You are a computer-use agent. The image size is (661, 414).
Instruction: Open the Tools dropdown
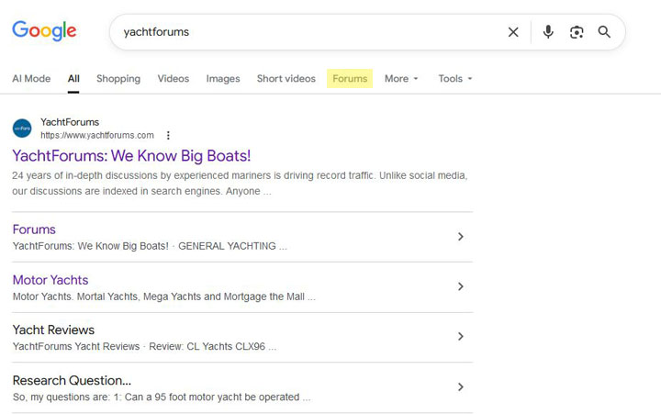454,79
